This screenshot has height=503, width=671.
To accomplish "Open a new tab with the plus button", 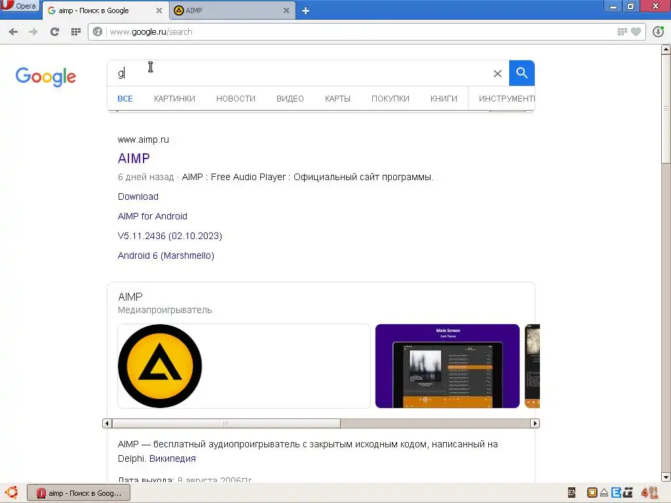I will click(305, 10).
